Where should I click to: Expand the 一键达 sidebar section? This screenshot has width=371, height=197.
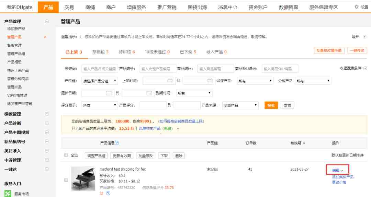[47, 169]
